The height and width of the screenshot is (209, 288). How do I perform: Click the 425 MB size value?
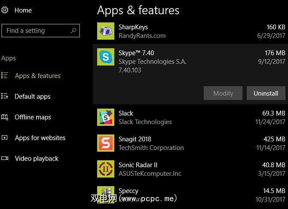(274, 139)
